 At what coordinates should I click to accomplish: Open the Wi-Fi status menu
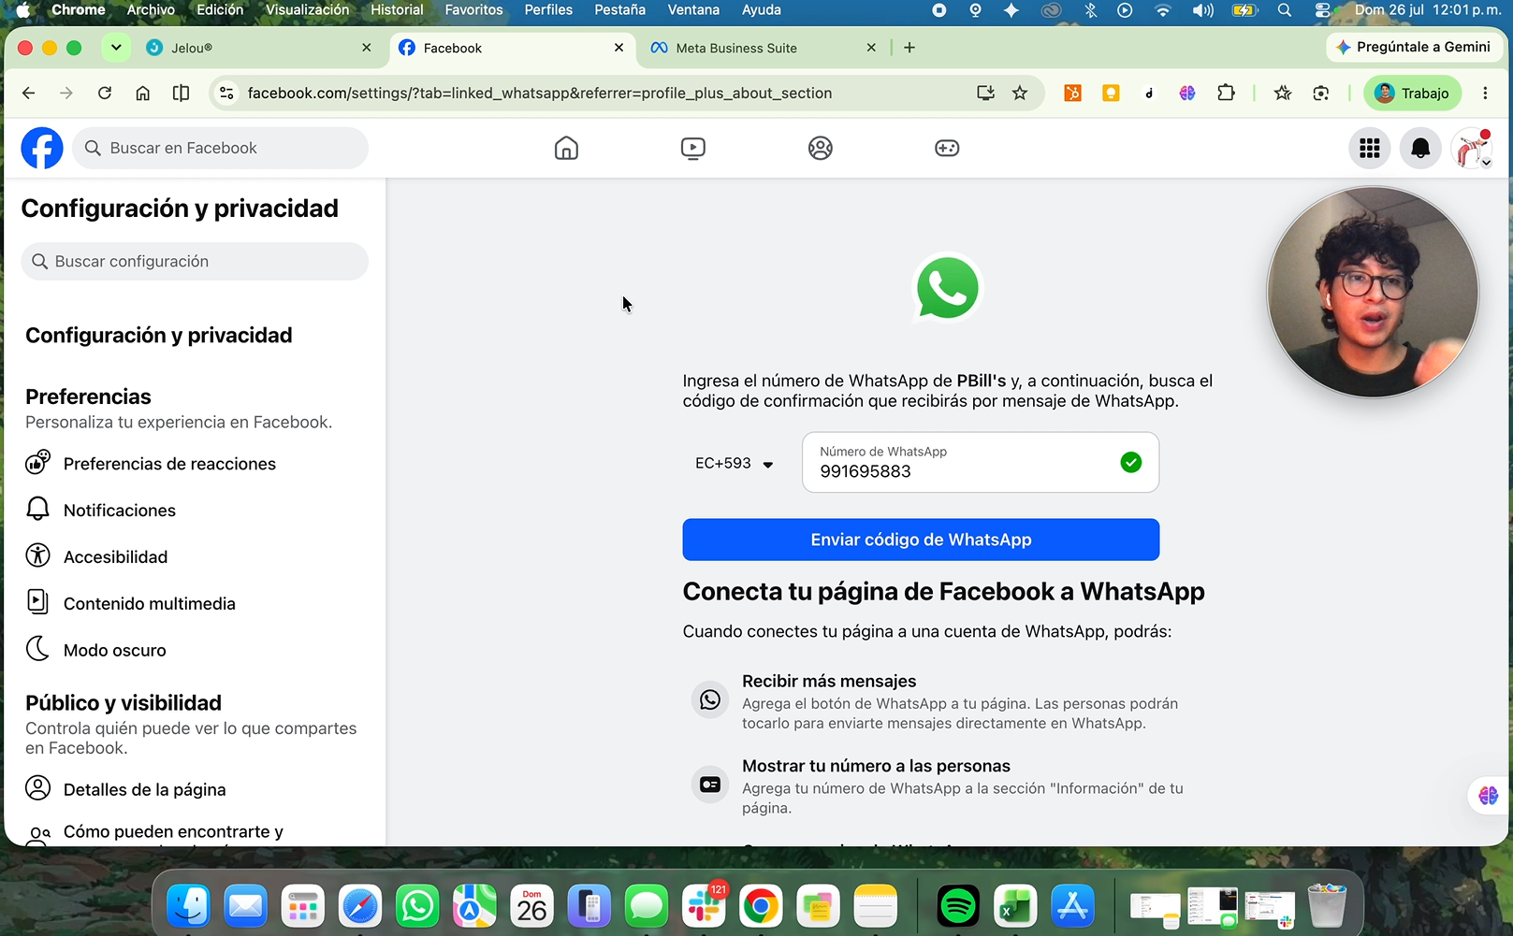pos(1163,10)
